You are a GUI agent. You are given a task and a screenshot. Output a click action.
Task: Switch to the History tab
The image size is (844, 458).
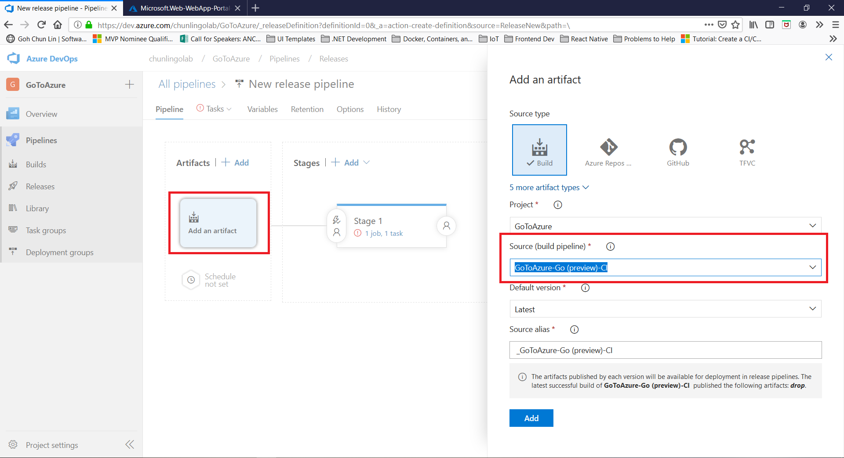(x=389, y=109)
